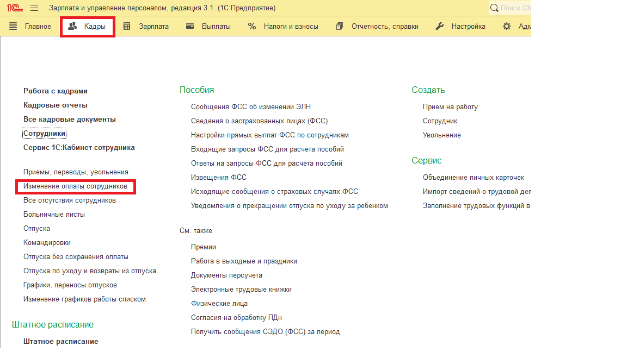The width and height of the screenshot is (627, 352).
Task: Open Сообщения ФСС об изменении ЭЛН
Action: click(251, 107)
